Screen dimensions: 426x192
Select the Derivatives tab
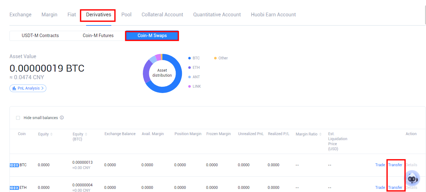coord(99,15)
